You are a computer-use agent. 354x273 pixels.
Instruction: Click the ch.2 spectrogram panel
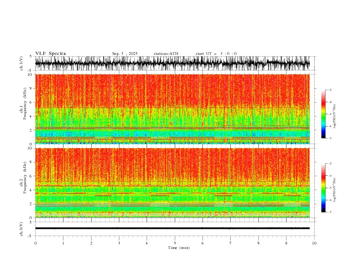(x=173, y=183)
